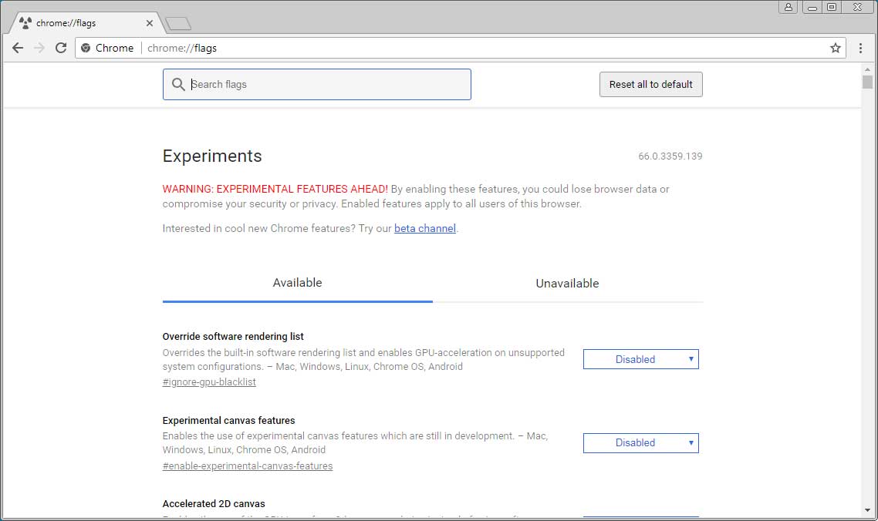Screen dimensions: 878x521
Task: Click the Experimental canvas features title
Action: (x=228, y=420)
